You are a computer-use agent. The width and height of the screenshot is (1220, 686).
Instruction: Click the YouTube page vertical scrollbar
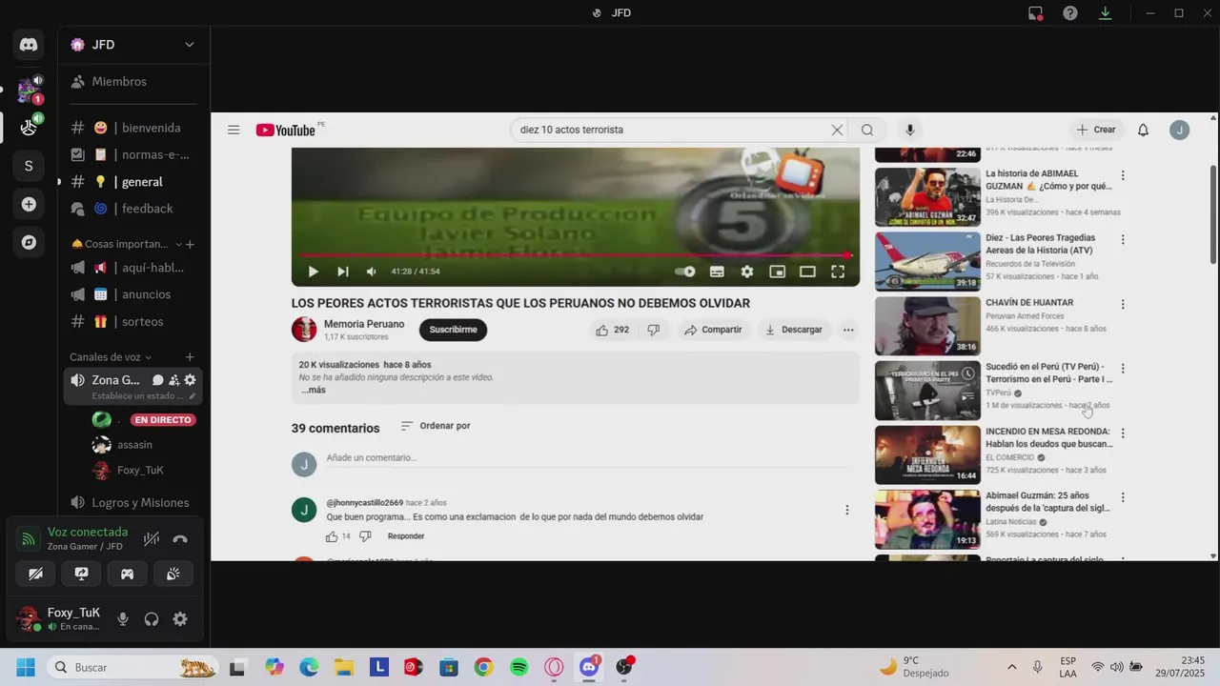coord(1213,214)
